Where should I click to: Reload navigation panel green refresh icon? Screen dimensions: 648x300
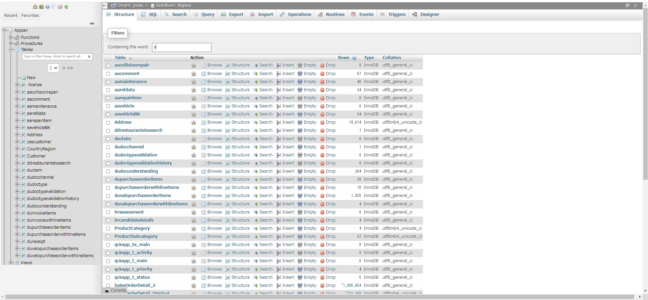coord(66,7)
